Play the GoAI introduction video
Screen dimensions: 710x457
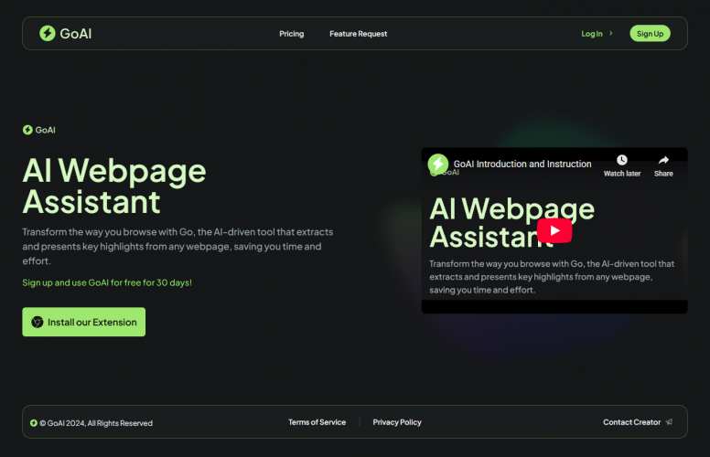coord(554,230)
